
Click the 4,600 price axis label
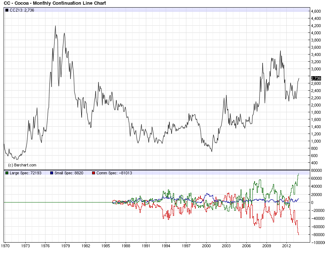tap(316, 11)
